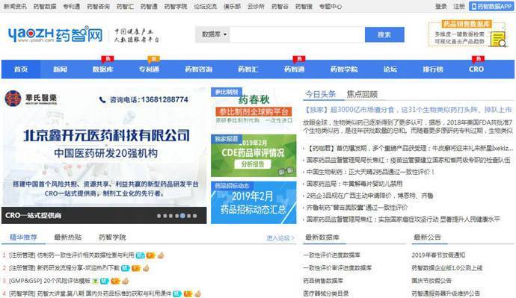This screenshot has width=516, height=298.
Task: Open 新闻资讯 in the top bar
Action: pos(15,6)
